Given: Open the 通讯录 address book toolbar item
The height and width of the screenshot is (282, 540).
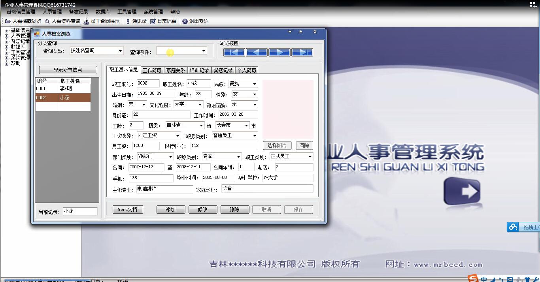Looking at the screenshot, I should [136, 21].
